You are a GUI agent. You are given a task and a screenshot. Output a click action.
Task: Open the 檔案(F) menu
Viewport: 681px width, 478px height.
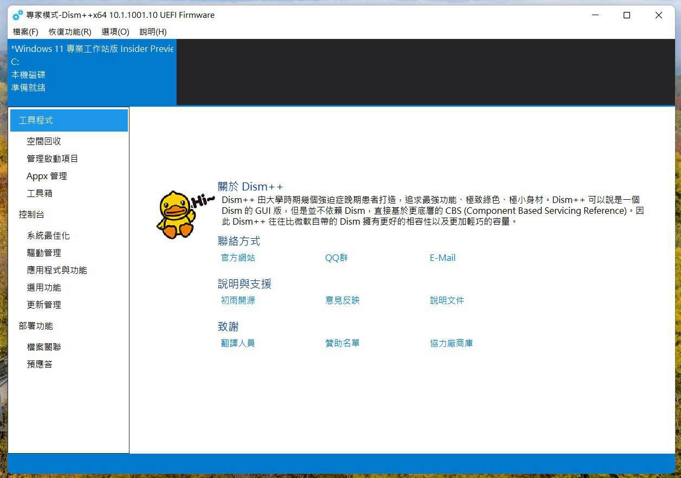tap(25, 31)
